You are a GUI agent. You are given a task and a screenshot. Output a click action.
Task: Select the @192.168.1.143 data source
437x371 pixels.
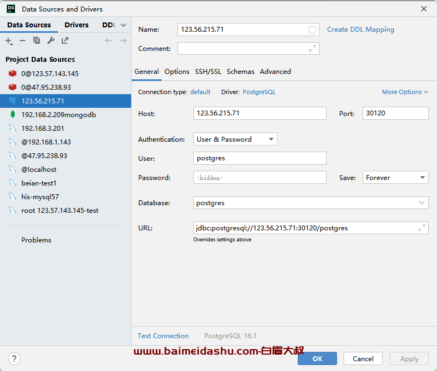66,142
